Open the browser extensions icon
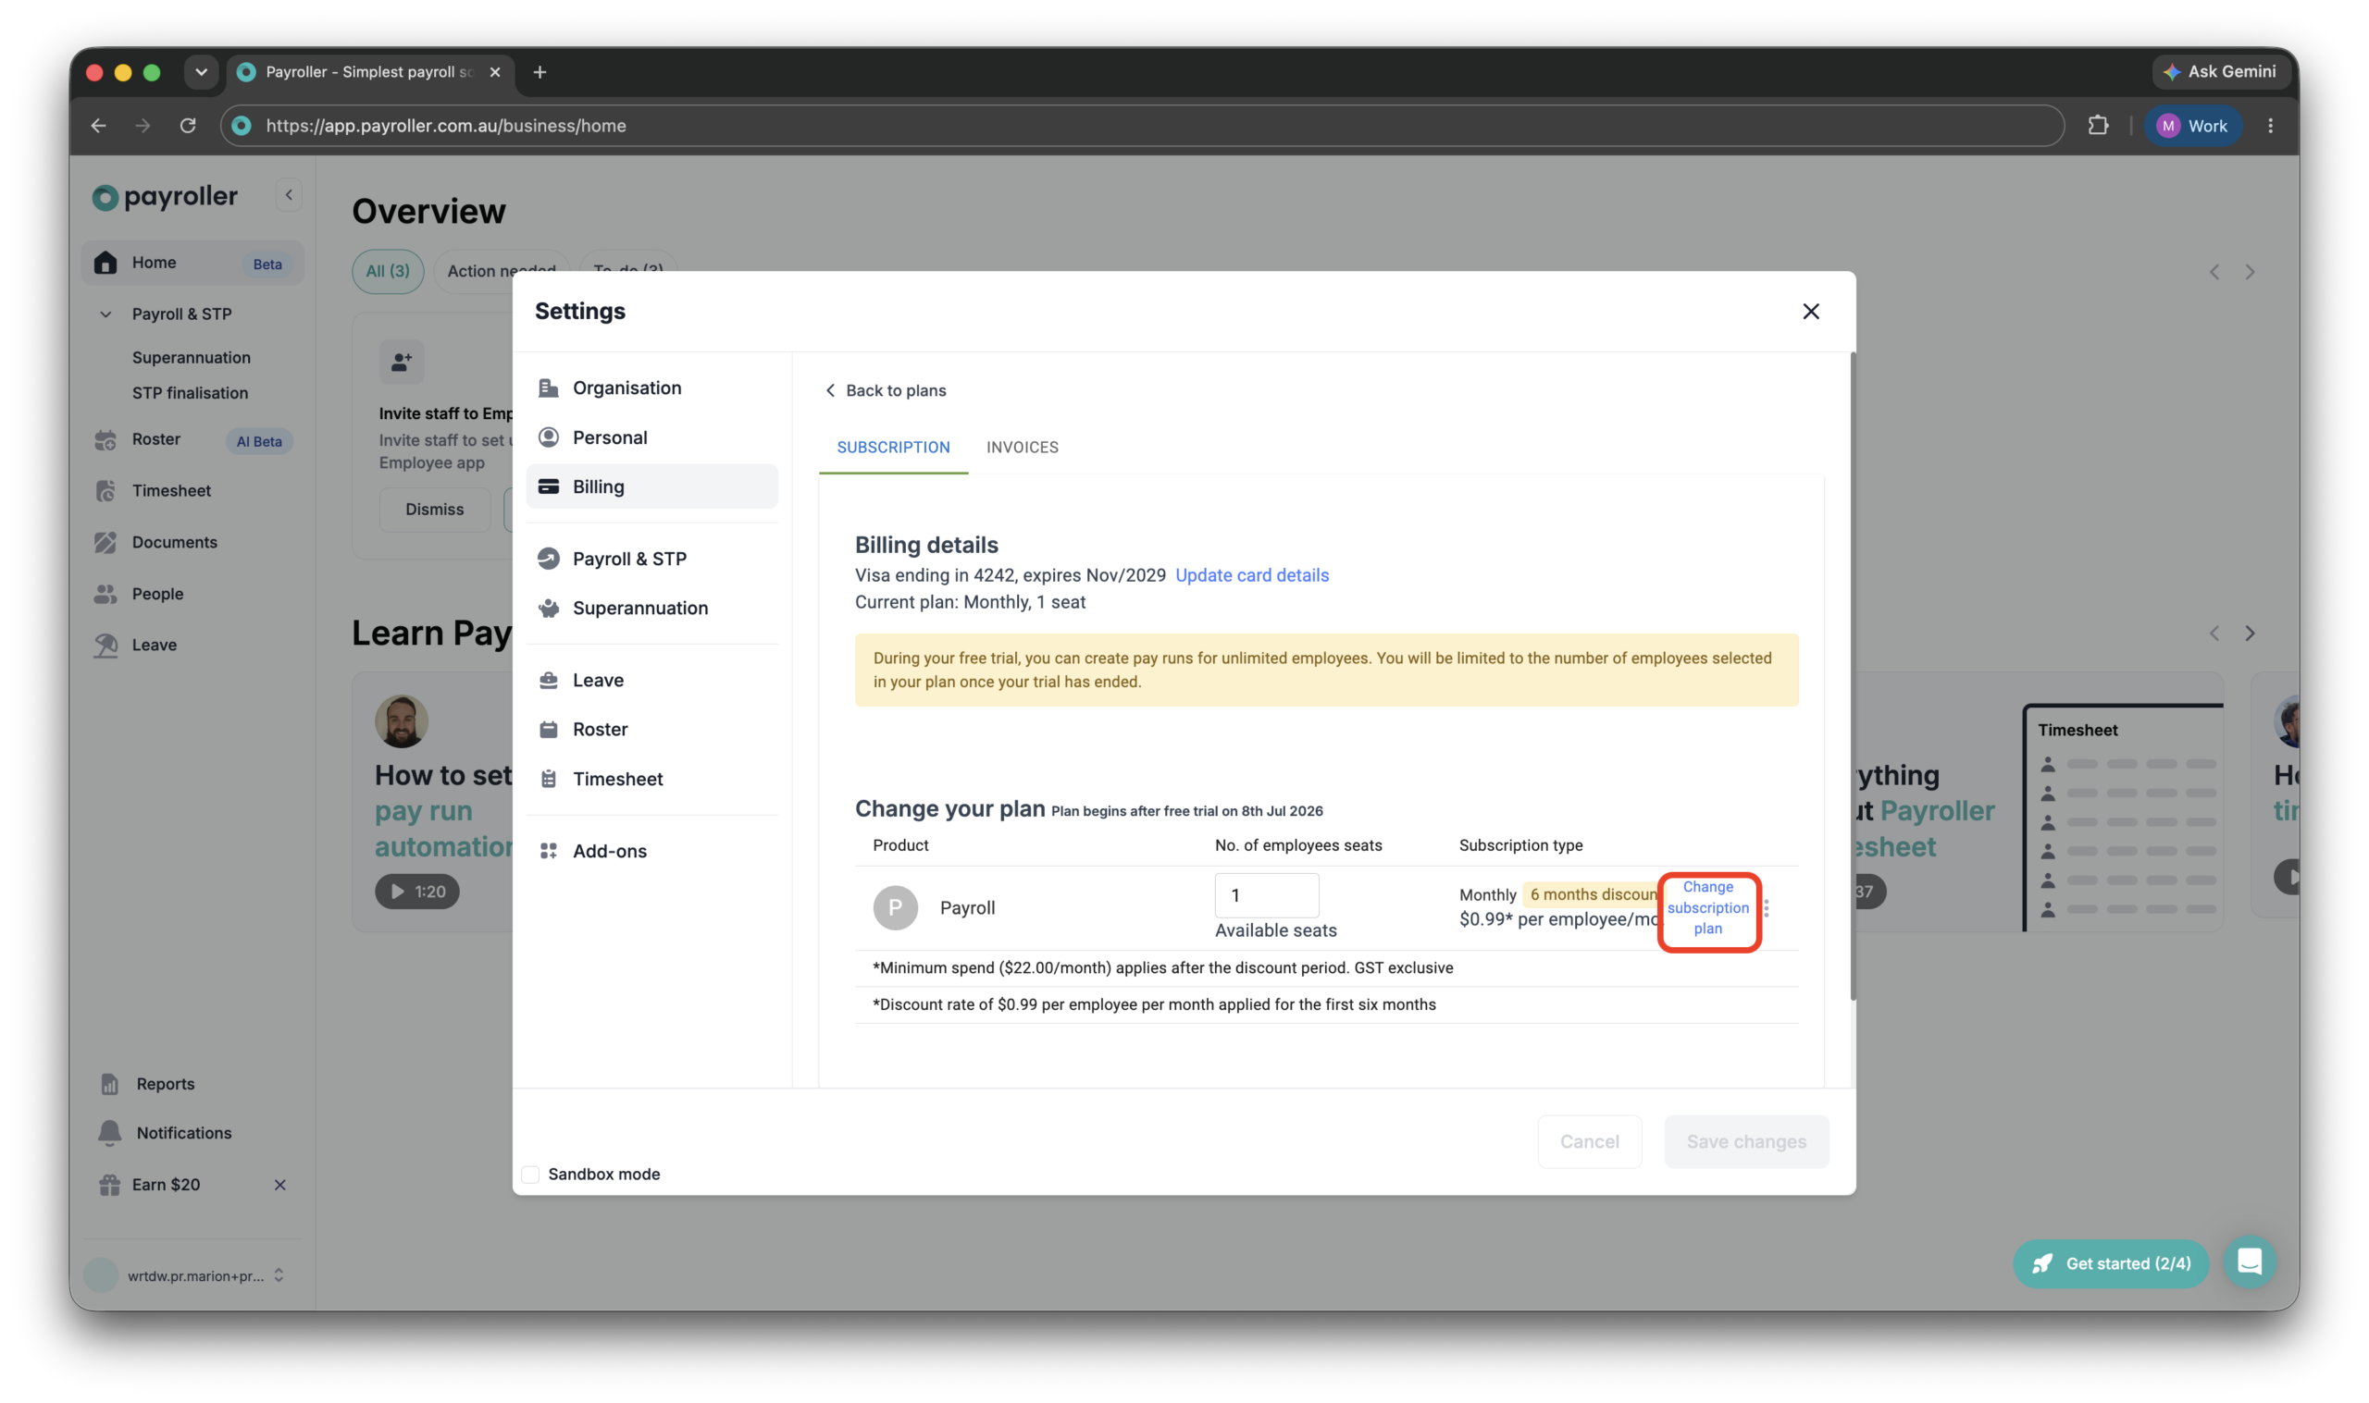 [2098, 126]
